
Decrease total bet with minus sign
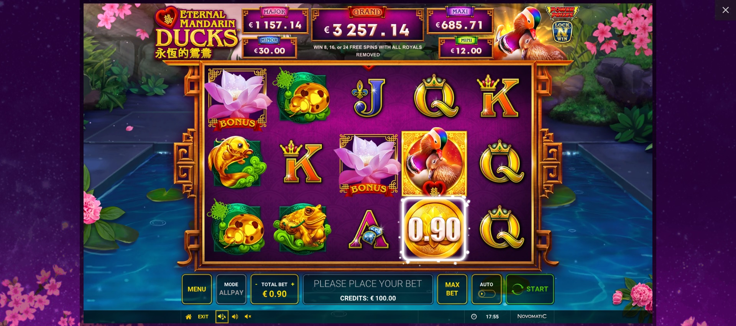(x=256, y=284)
